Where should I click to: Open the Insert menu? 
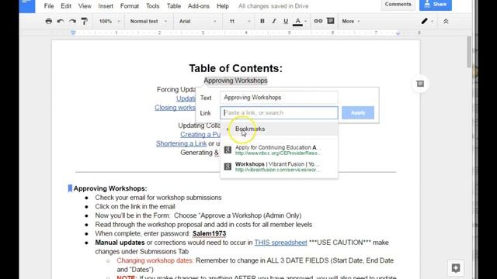[106, 6]
